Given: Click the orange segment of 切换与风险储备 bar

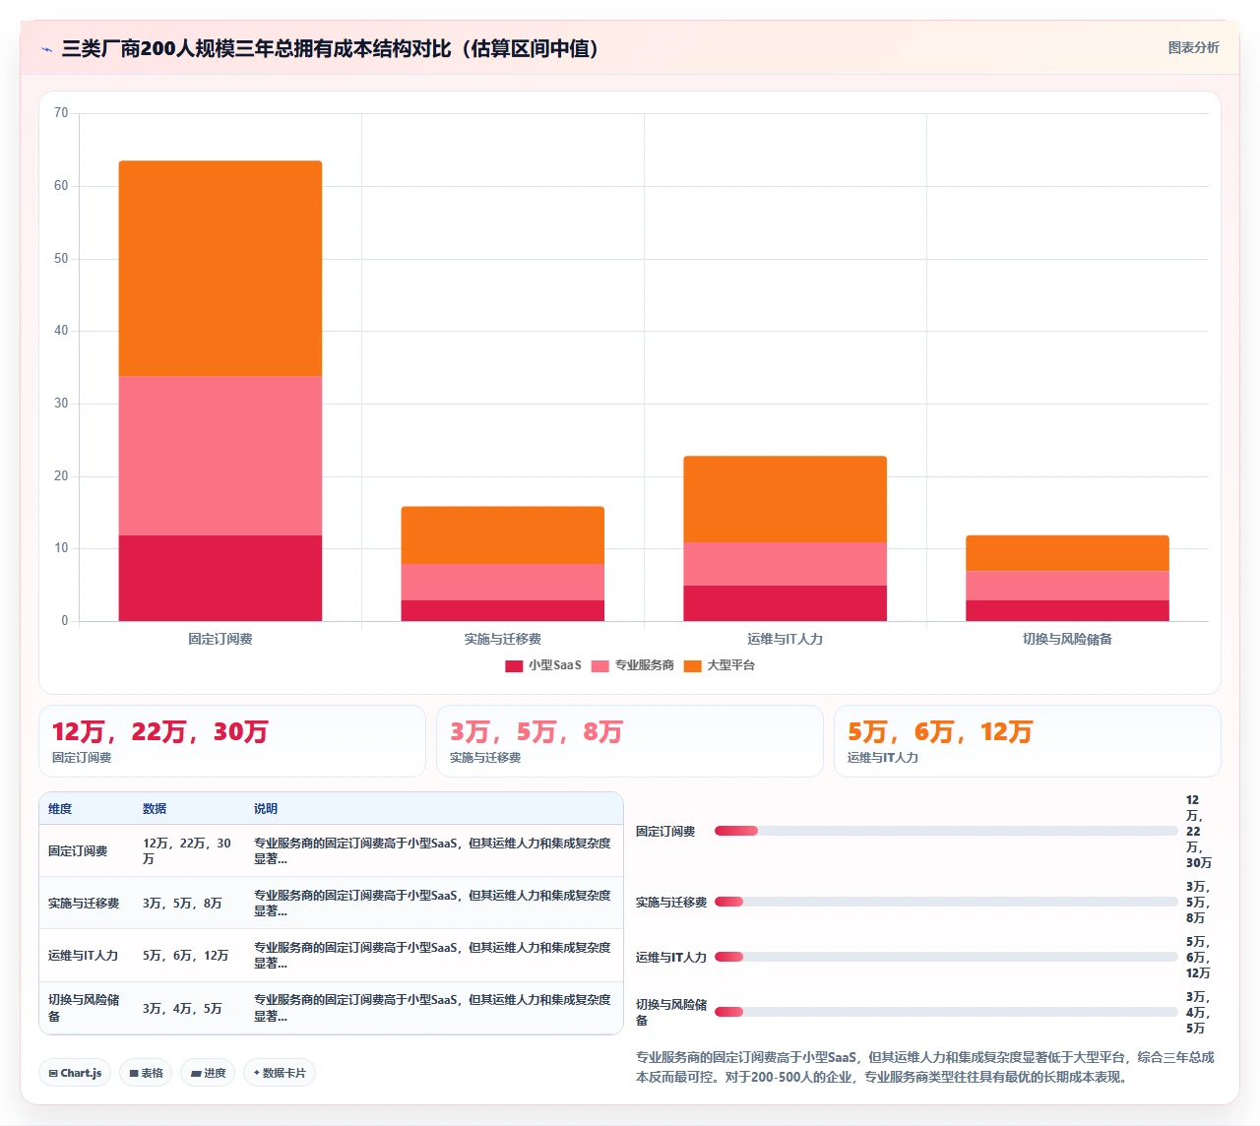Looking at the screenshot, I should click(x=1067, y=553).
